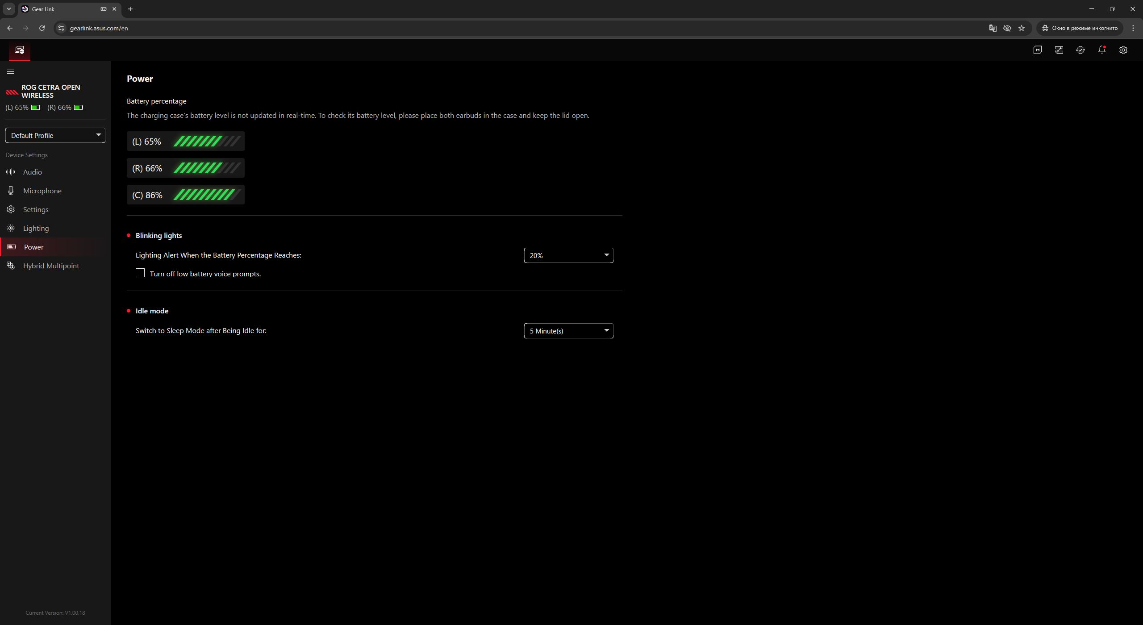1143x625 pixels.
Task: Bookmark this page with the star icon
Action: [1022, 28]
